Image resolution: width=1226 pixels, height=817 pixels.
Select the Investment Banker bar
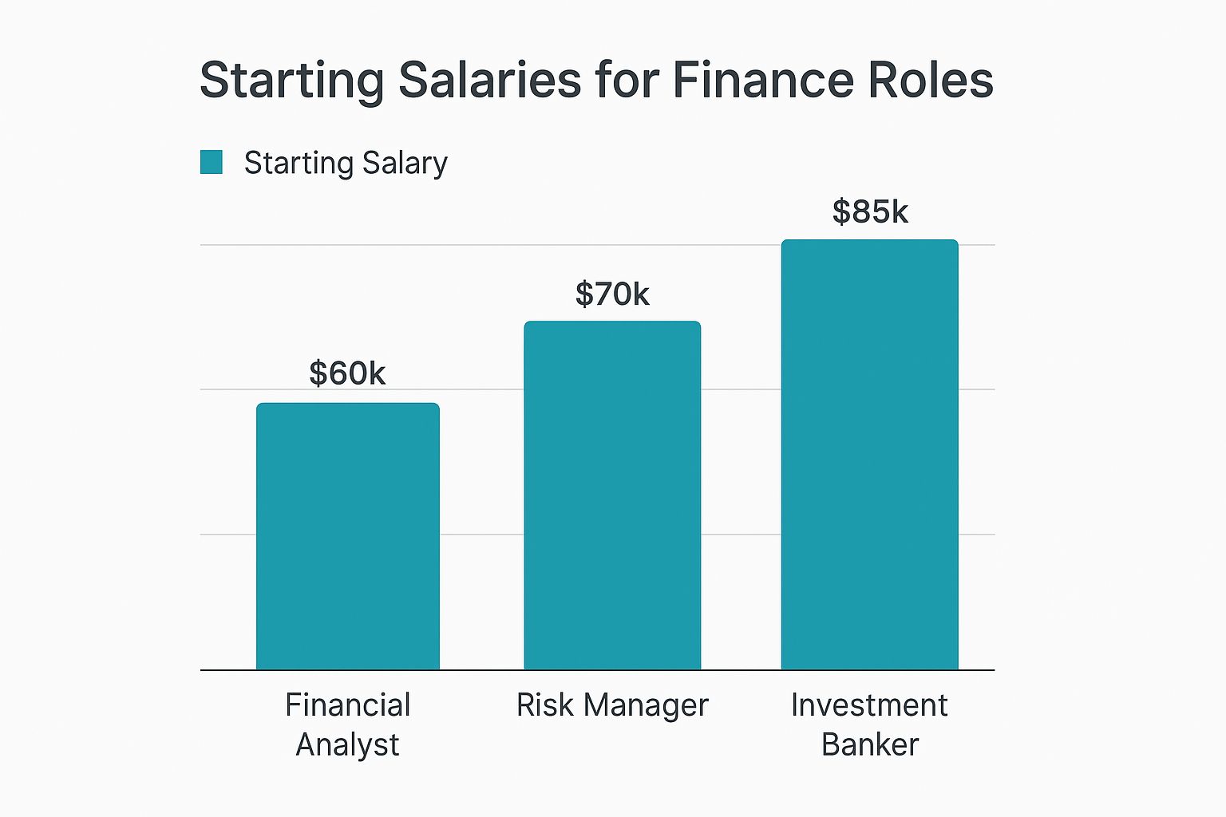tap(869, 455)
